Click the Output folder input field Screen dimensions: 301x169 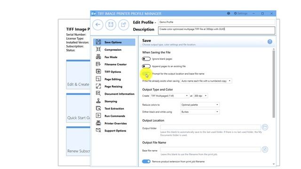tap(211, 127)
